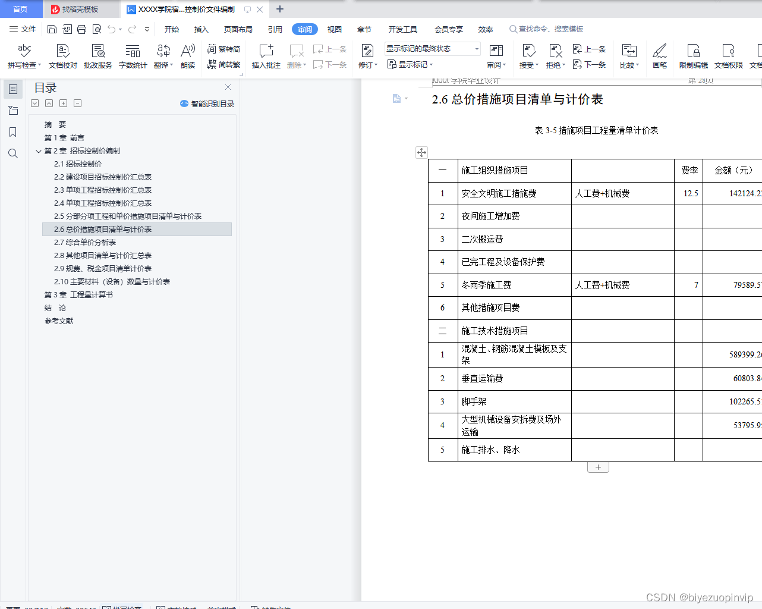The width and height of the screenshot is (762, 609).
Task: Click the expand-all plus box in 目录
Action: [64, 103]
